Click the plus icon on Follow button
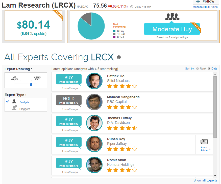This screenshot has width=221, height=184. click(x=198, y=2)
